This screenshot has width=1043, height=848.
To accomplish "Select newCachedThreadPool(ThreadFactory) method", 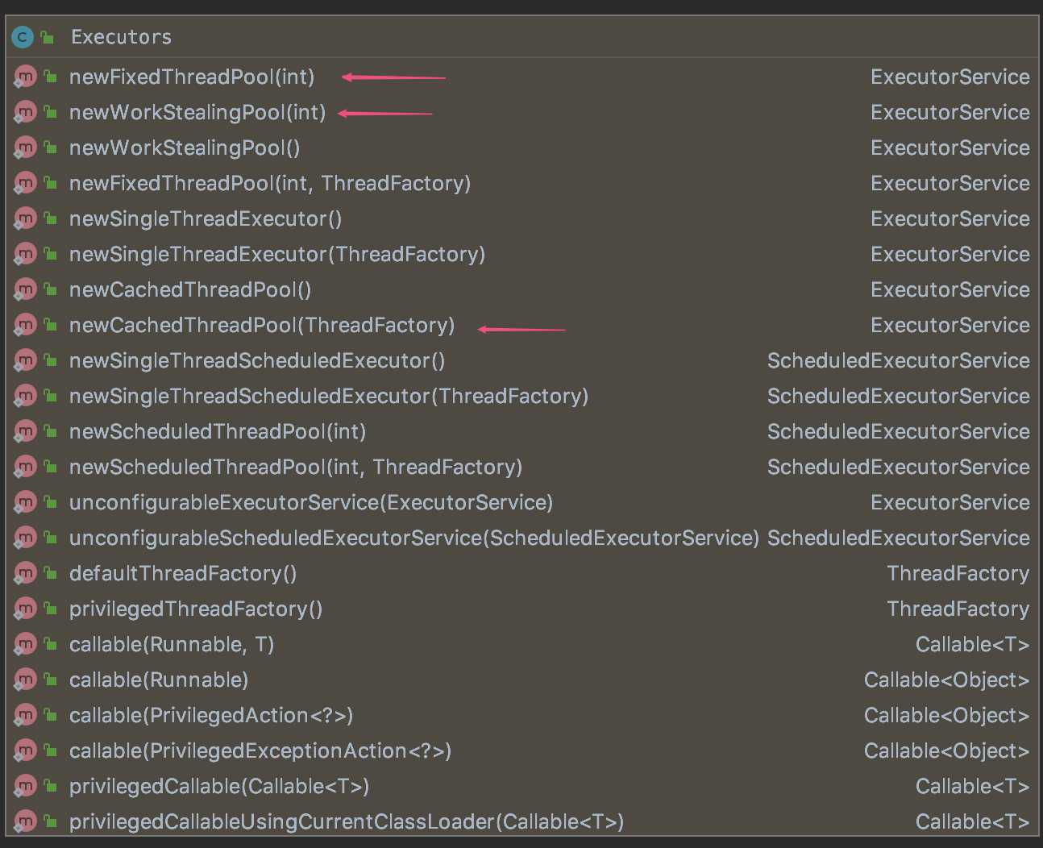I will point(262,325).
